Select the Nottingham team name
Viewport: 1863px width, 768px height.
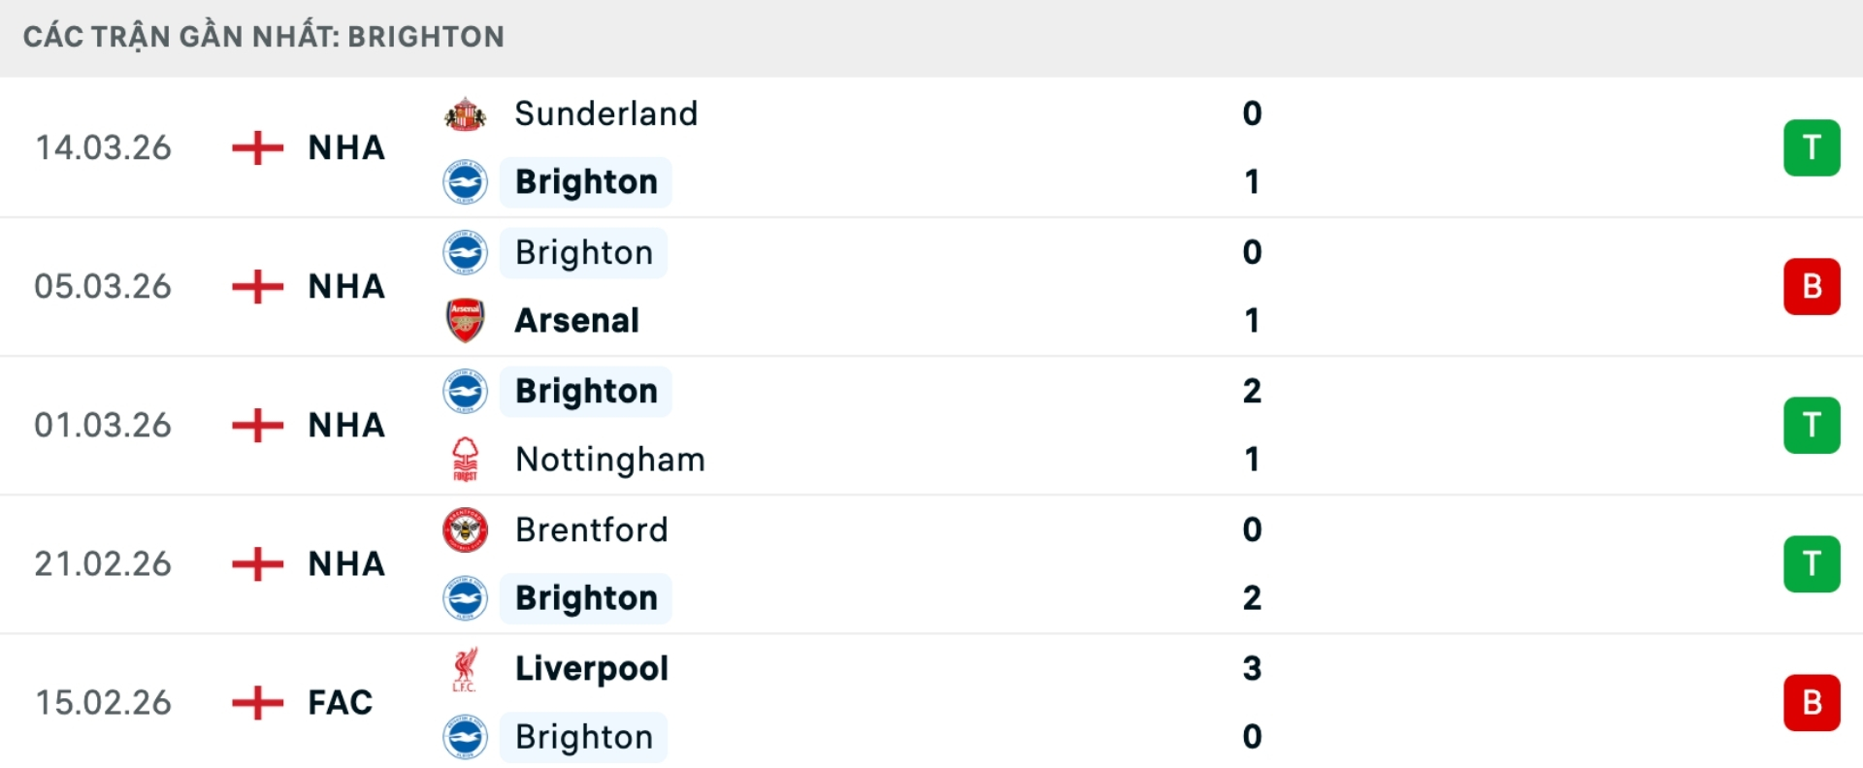click(x=609, y=459)
